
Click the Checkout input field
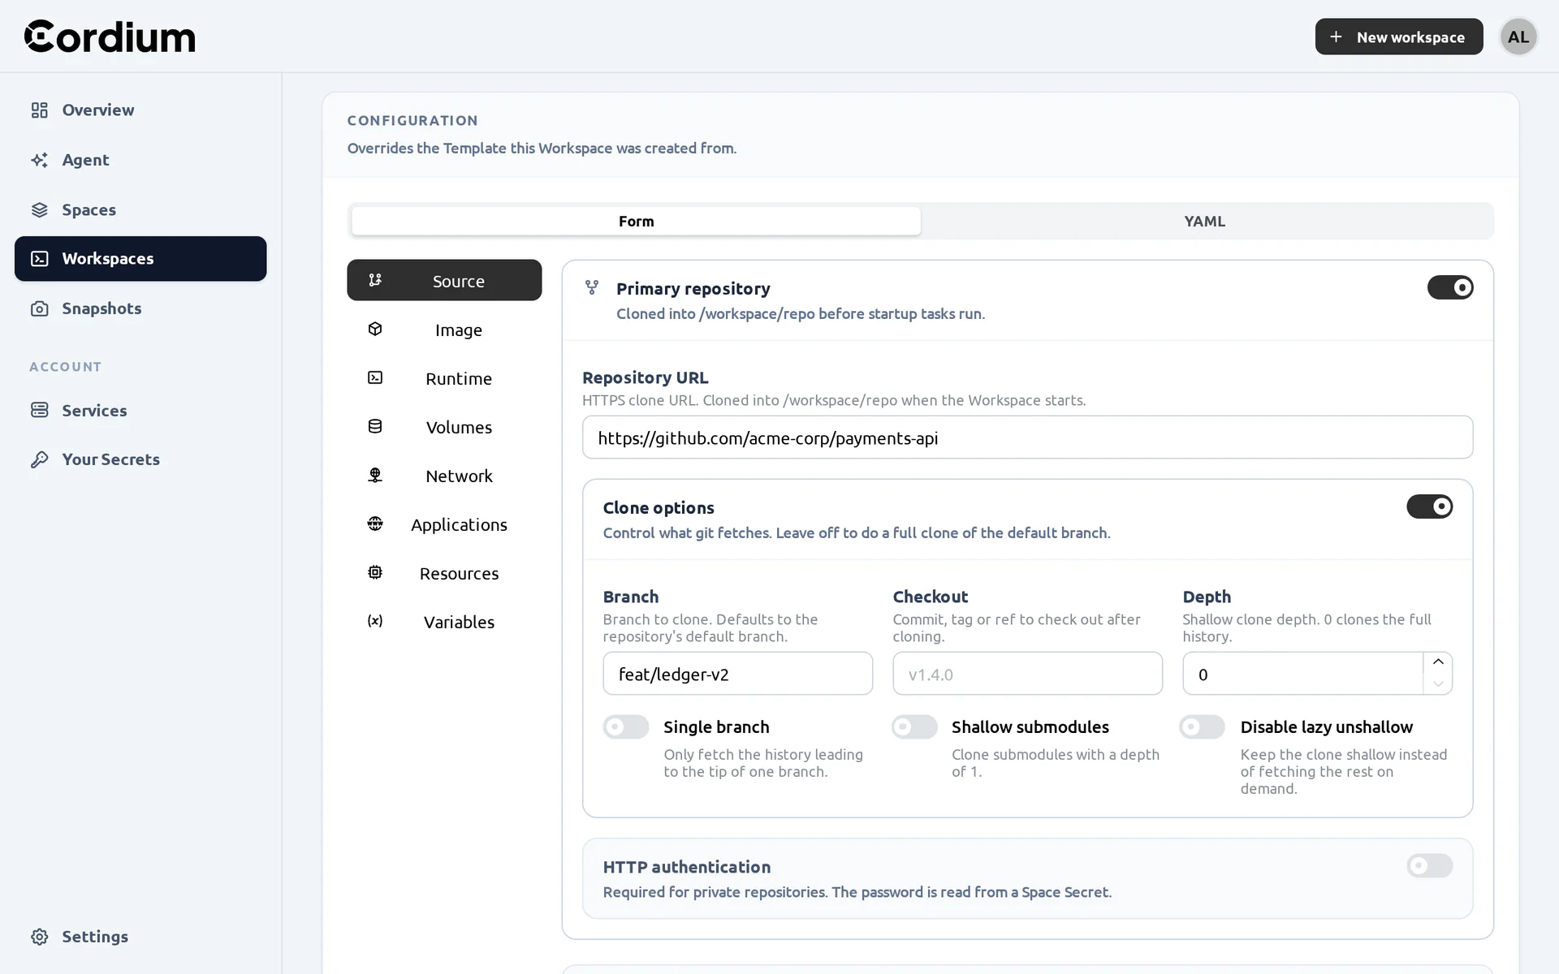1027,674
